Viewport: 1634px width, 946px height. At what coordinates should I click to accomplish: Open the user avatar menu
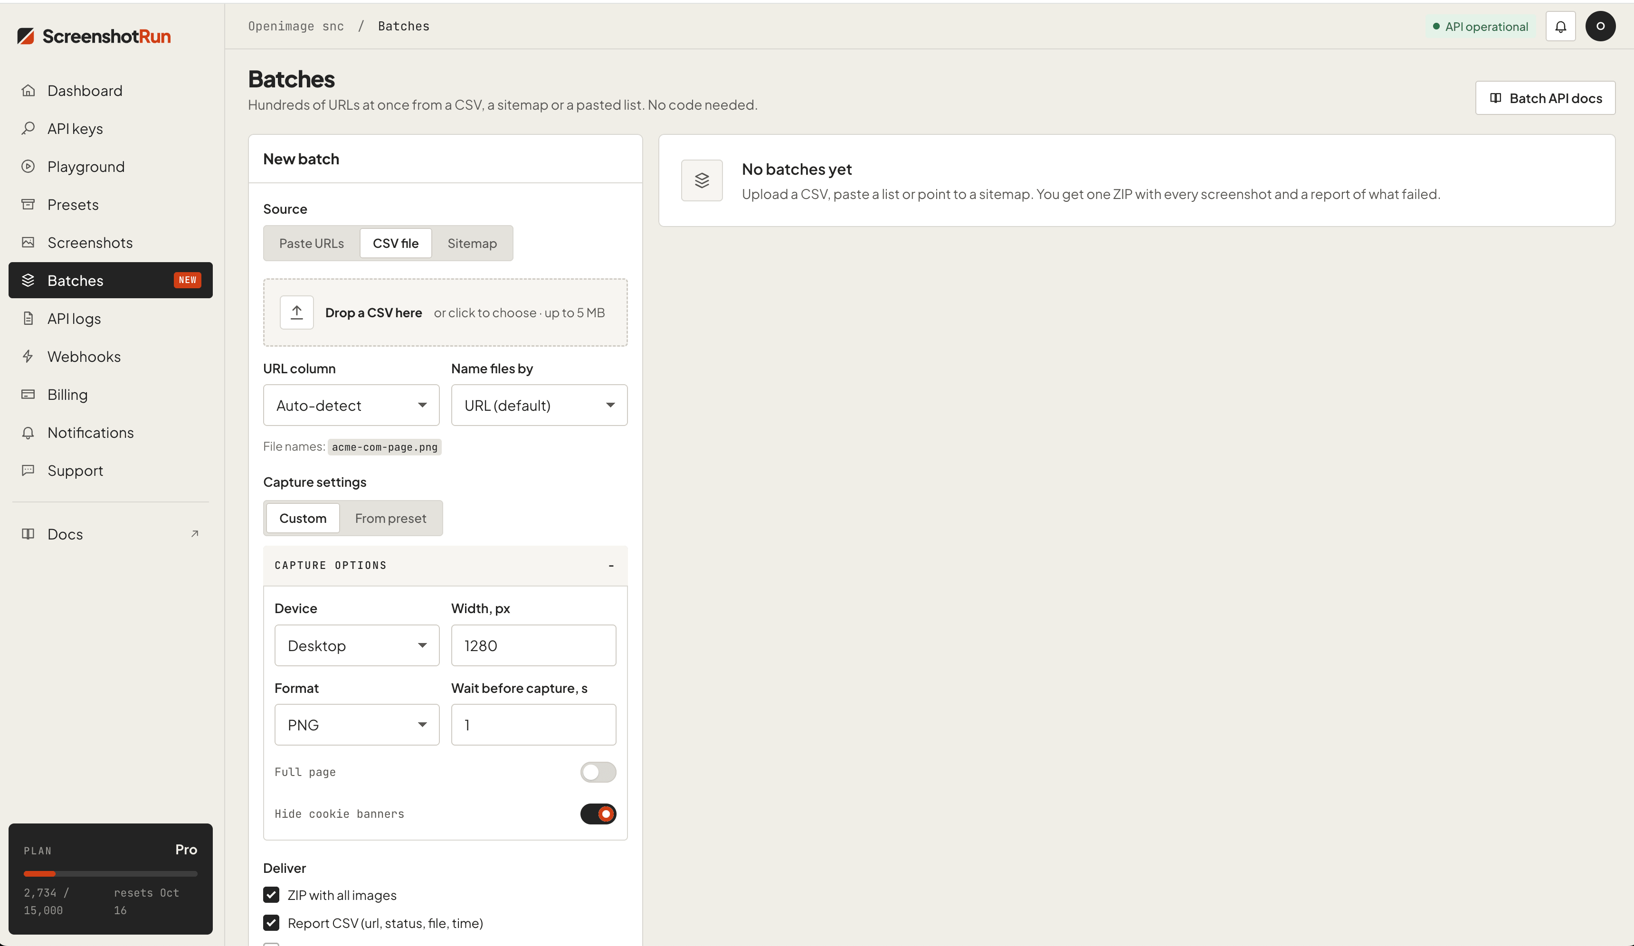point(1600,27)
